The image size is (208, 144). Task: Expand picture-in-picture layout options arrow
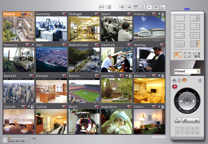pos(199,18)
